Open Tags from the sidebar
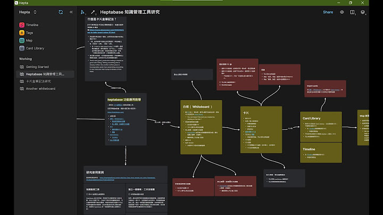Viewport: 383px width, 215px height. [26, 33]
